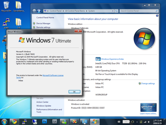Viewport: 166px width, 125px height.
Task: Launch Photoshop from the taskbar
Action: 44,121
